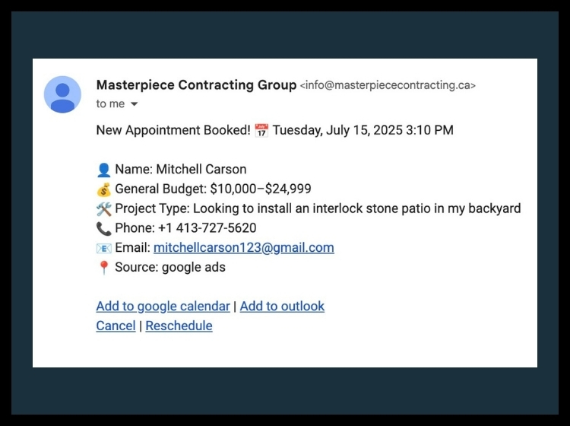Click the envelope icon beside Email
Screen dimensions: 570x426
click(103, 249)
